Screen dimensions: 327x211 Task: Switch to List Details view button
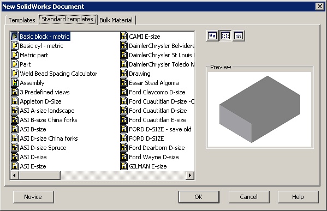pyautogui.click(x=239, y=36)
